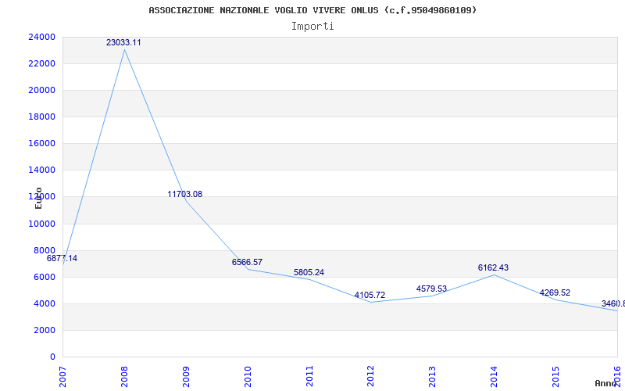Click the 20000 y-axis value
This screenshot has width=625, height=391.
pyautogui.click(x=42, y=90)
